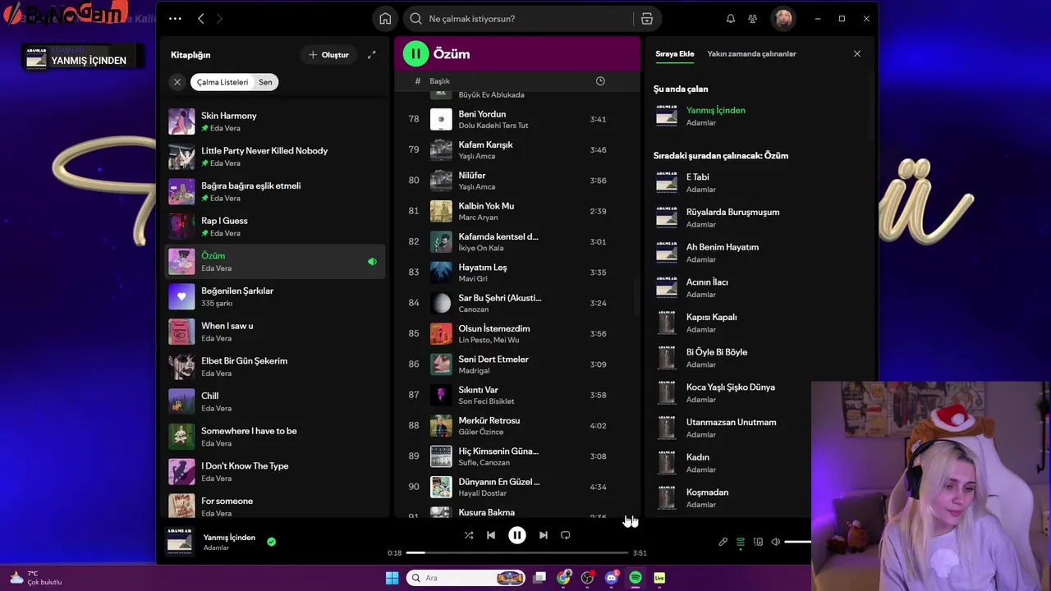The width and height of the screenshot is (1051, 591).
Task: Click the song progress bar
Action: (x=517, y=553)
